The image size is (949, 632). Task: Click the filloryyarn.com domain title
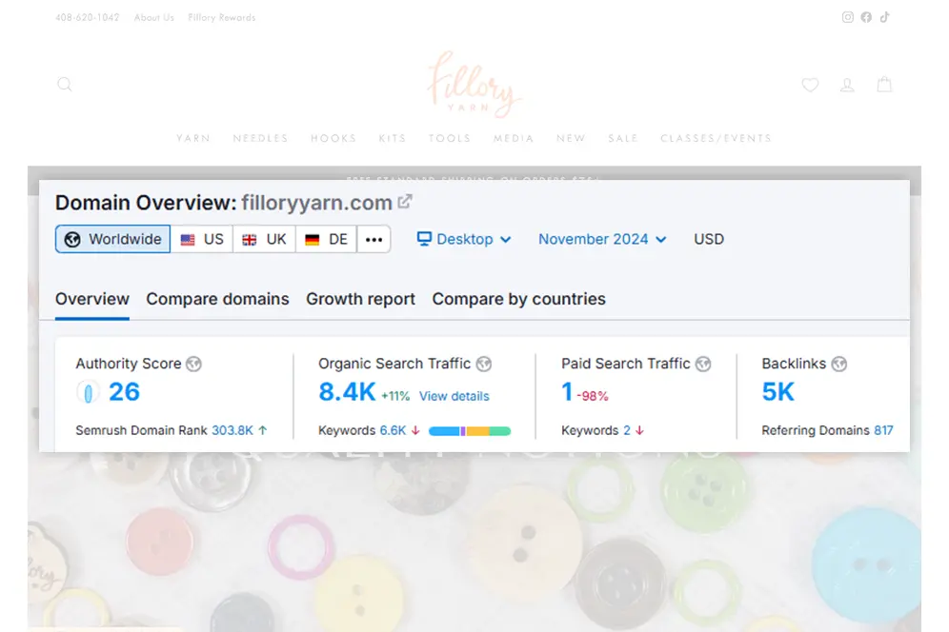pyautogui.click(x=316, y=203)
